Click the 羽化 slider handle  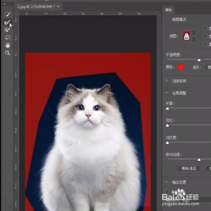tap(167, 125)
